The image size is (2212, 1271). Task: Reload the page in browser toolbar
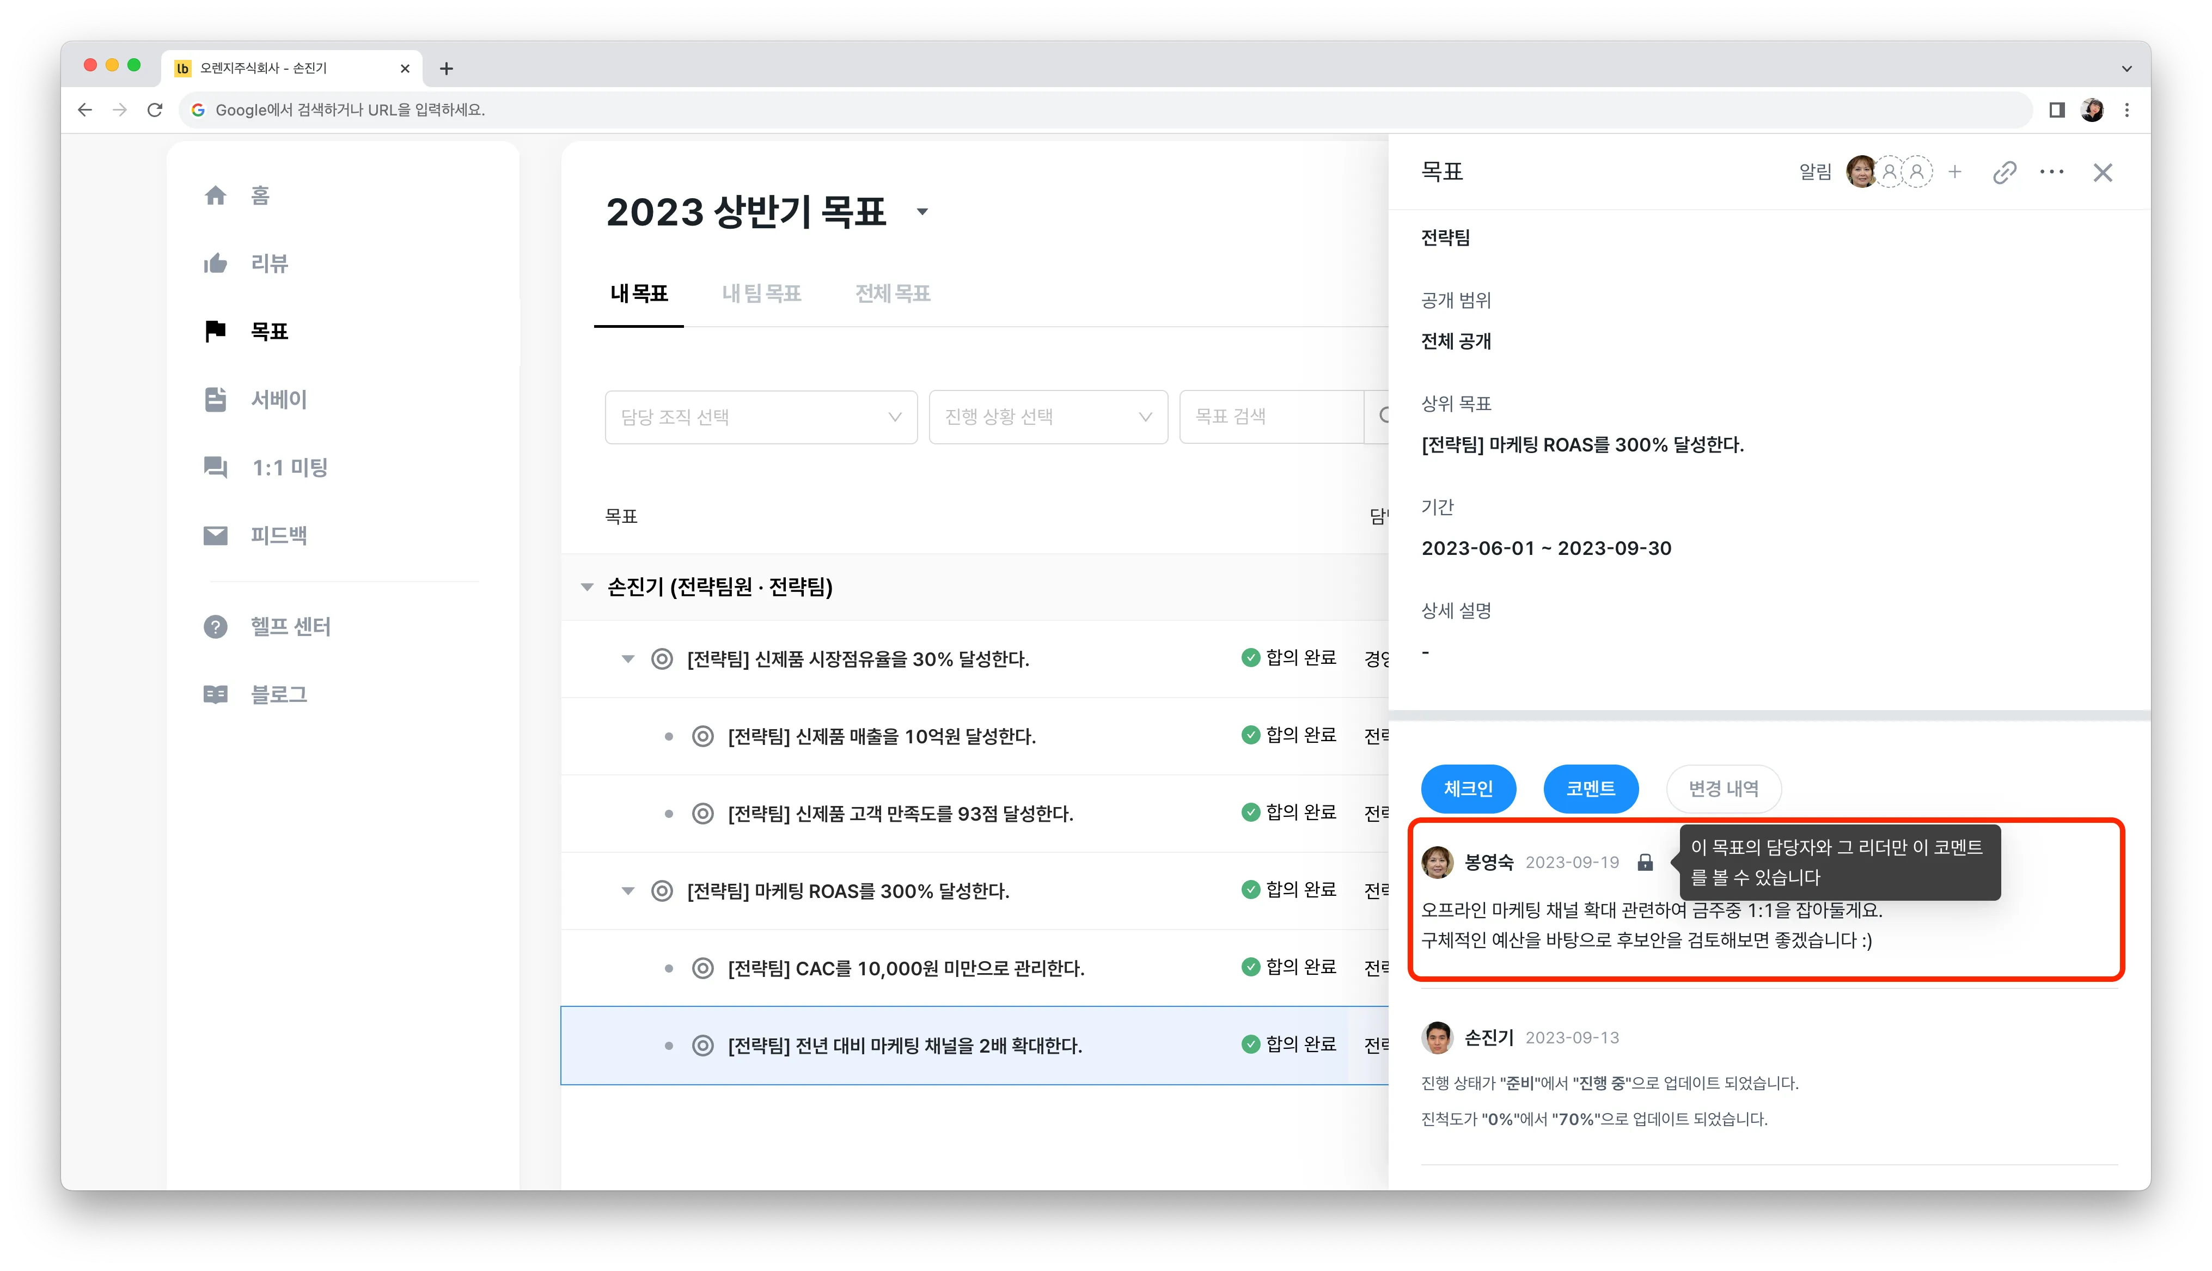[155, 110]
